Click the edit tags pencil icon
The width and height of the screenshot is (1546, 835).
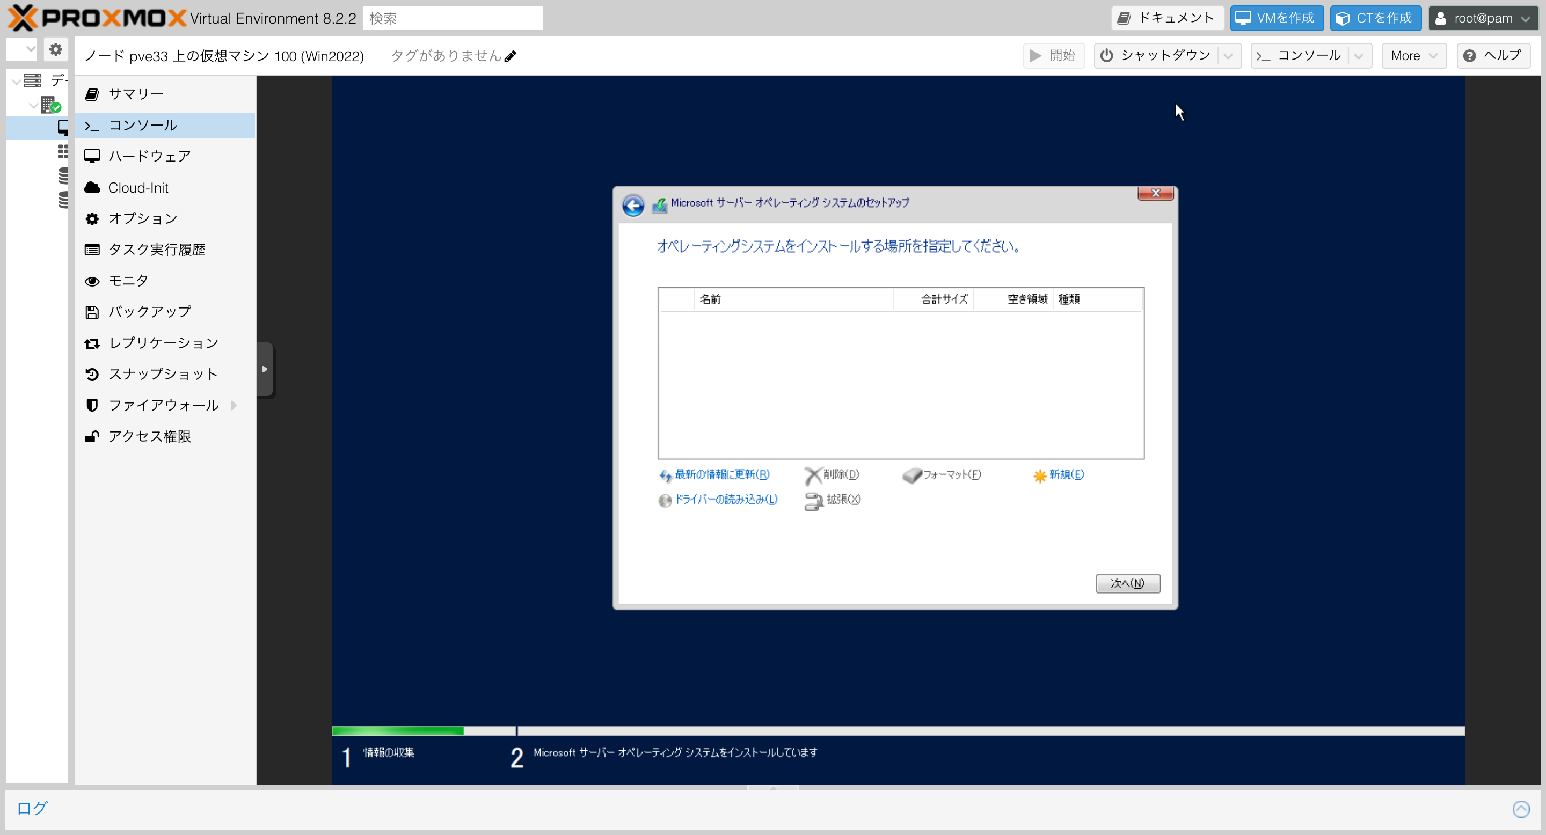(510, 56)
